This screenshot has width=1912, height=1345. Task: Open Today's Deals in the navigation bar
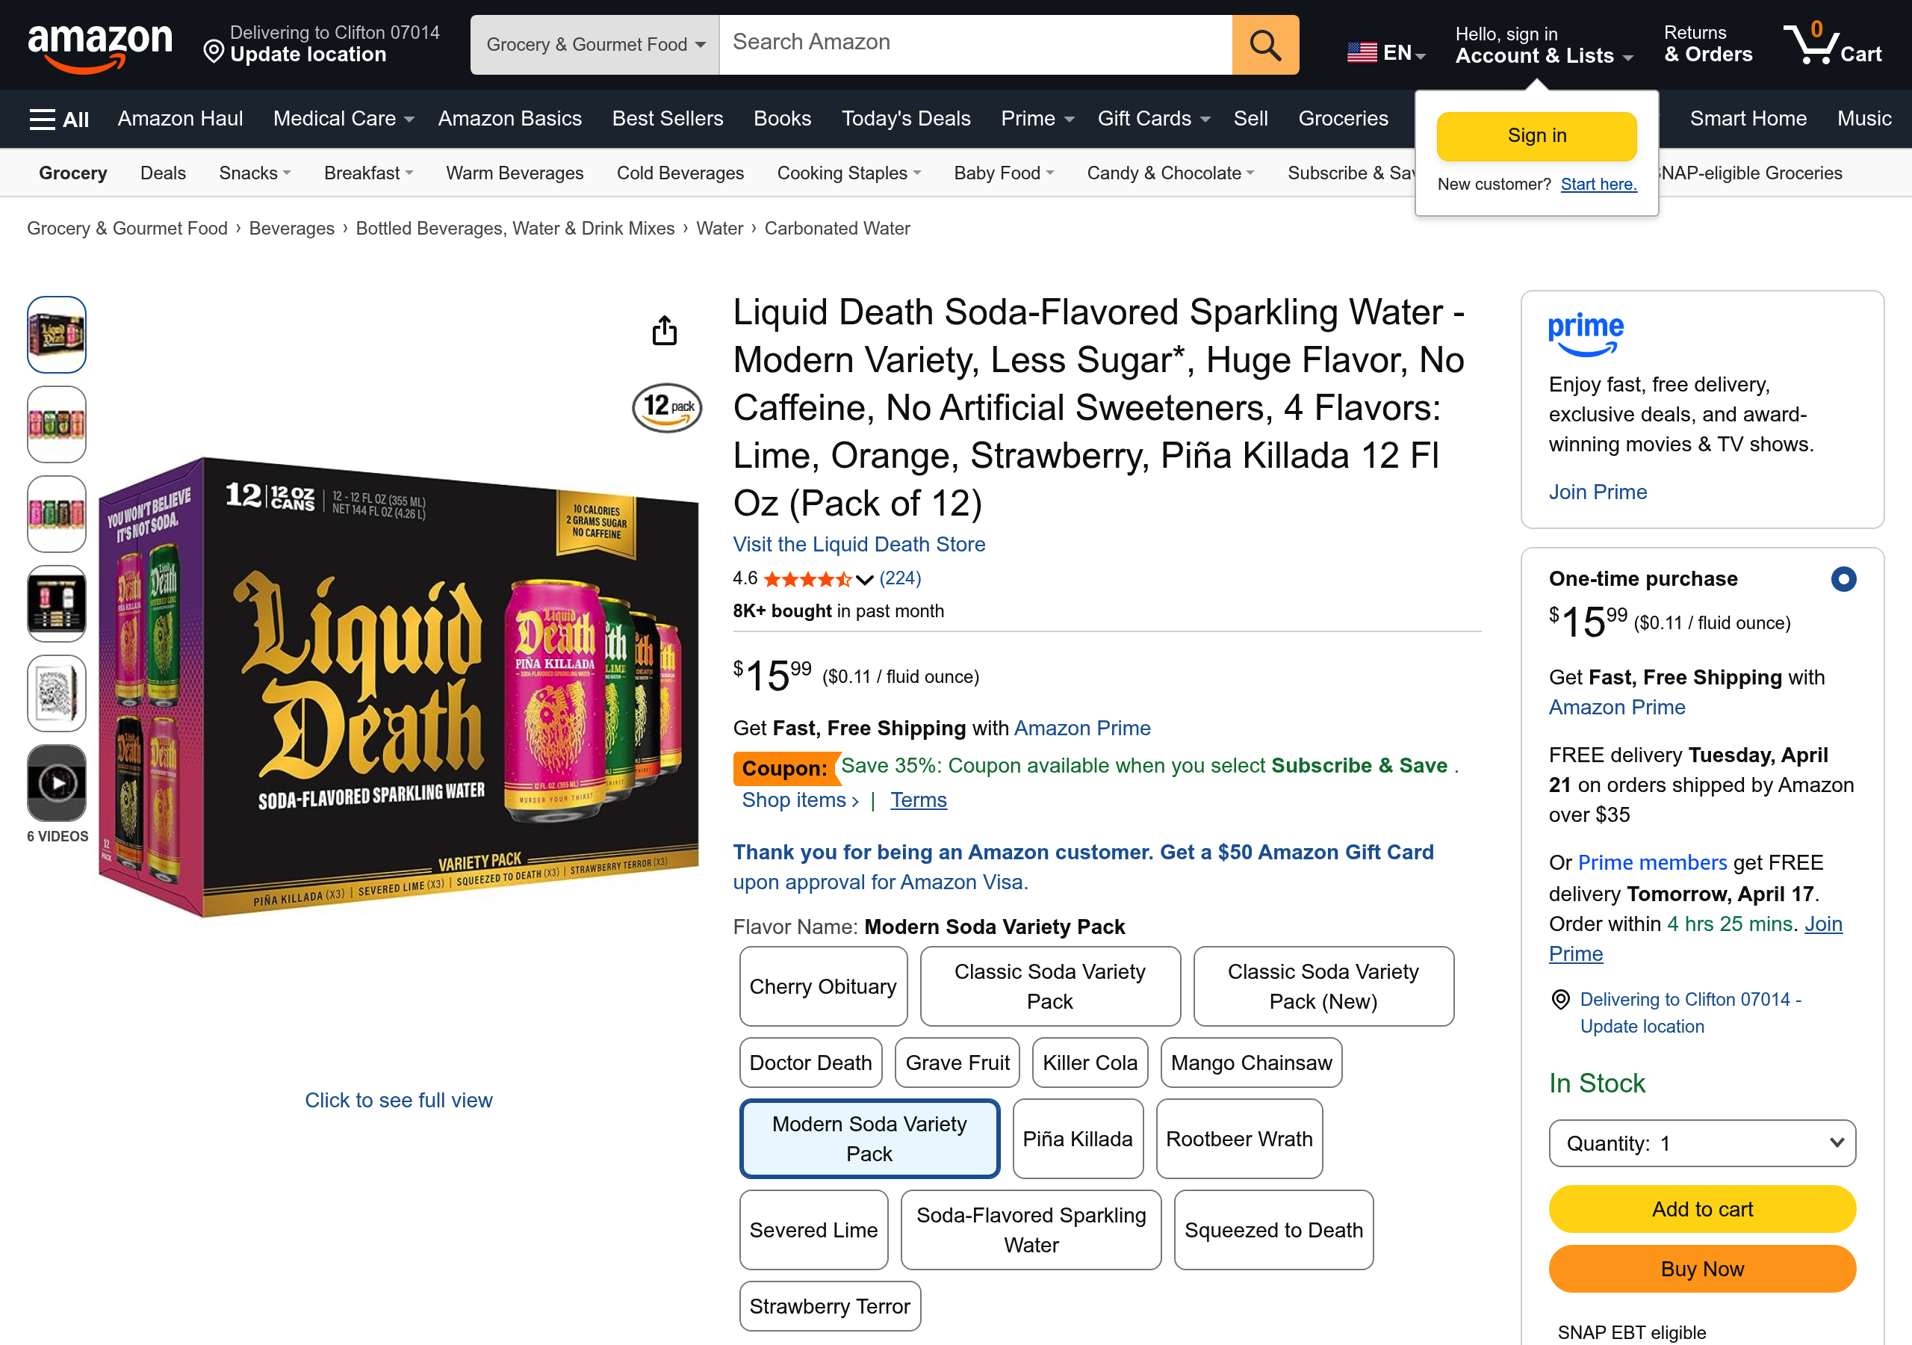[x=905, y=118]
